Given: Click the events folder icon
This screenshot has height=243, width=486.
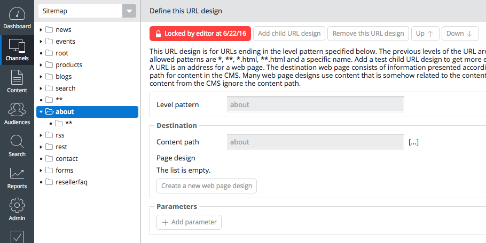Looking at the screenshot, I should (x=49, y=41).
